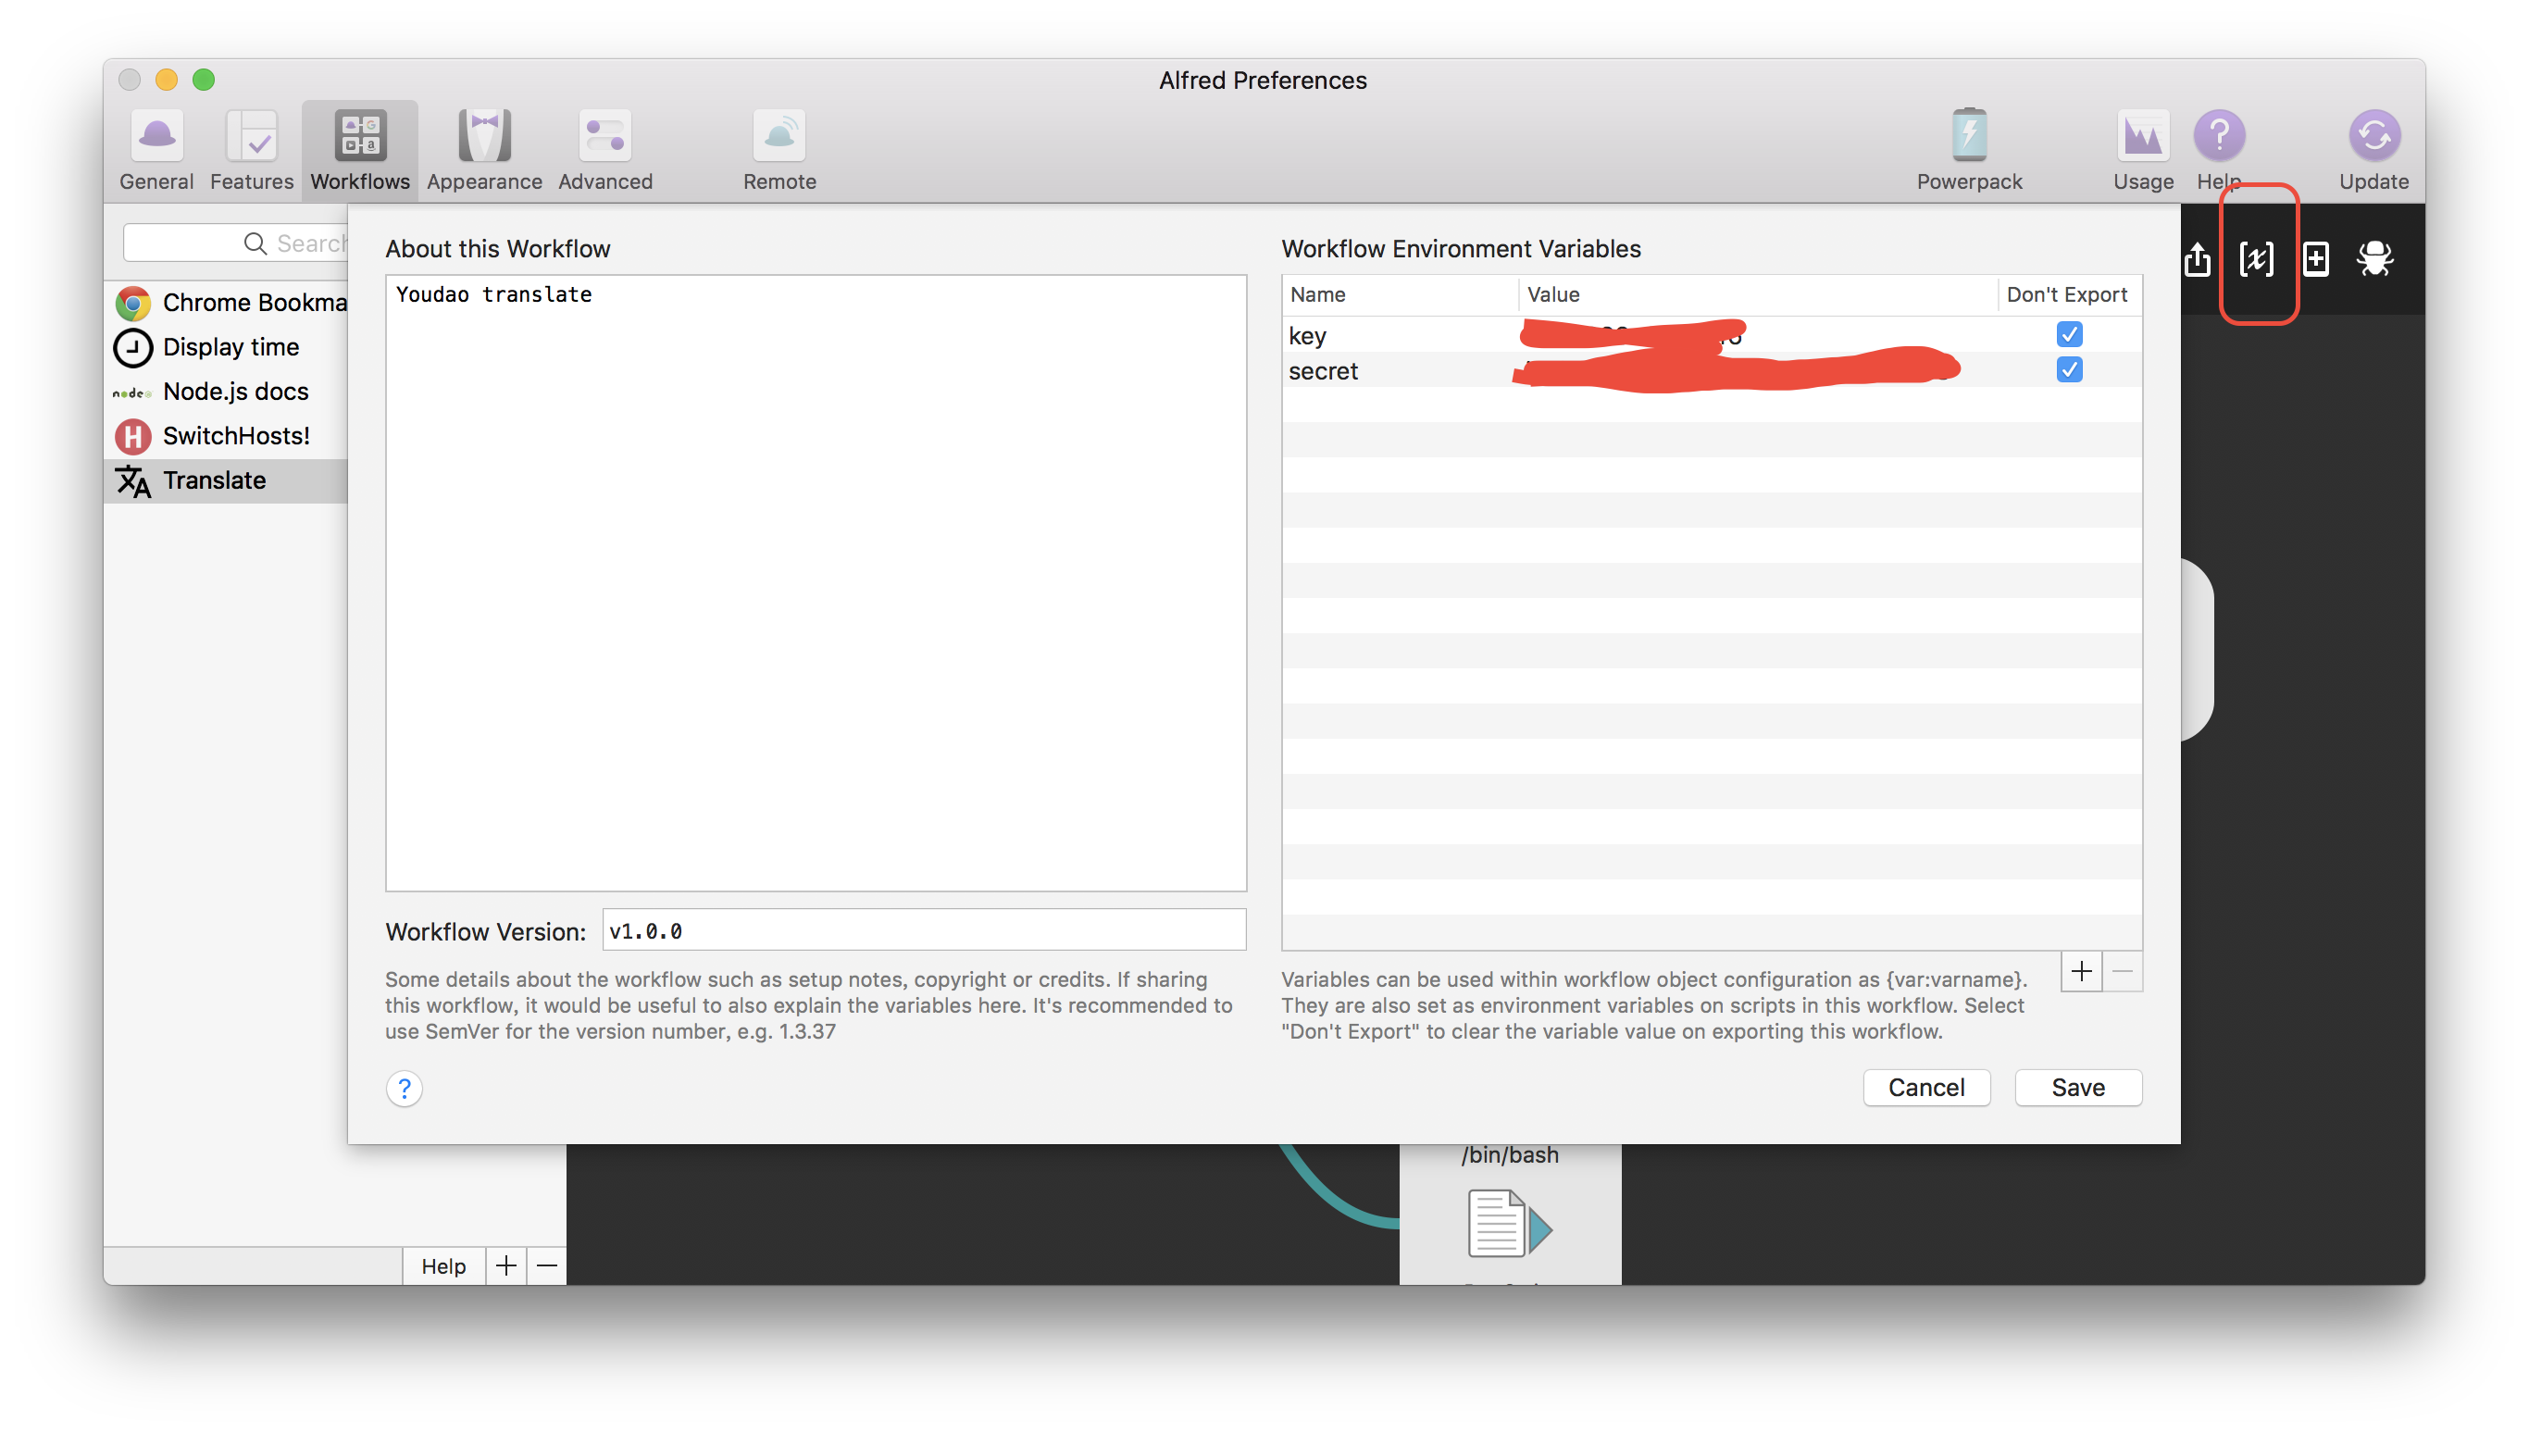Toggle Don't Export for key variable
The image size is (2529, 1433).
click(x=2071, y=333)
